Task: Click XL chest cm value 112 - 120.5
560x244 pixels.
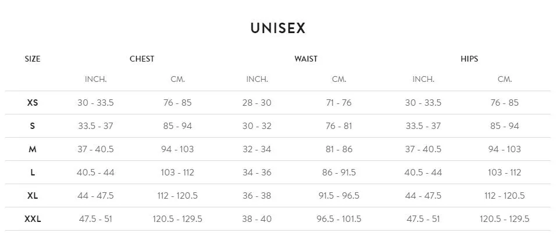Action: tap(177, 195)
